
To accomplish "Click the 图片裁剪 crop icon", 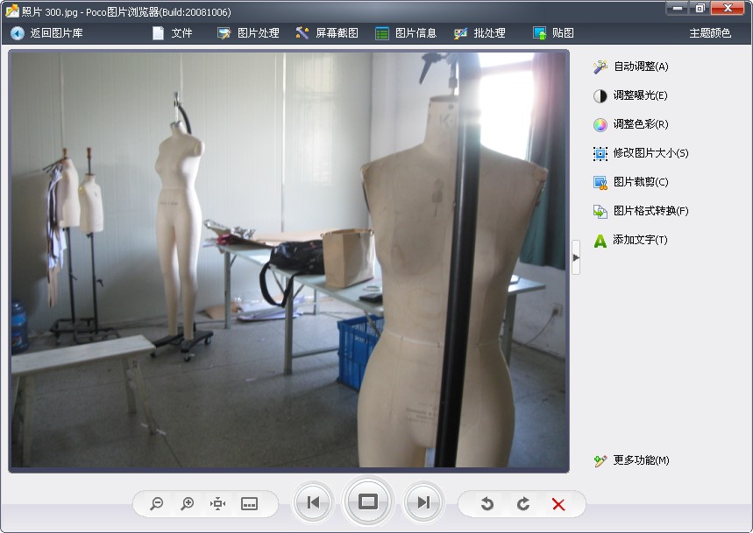I will point(600,182).
